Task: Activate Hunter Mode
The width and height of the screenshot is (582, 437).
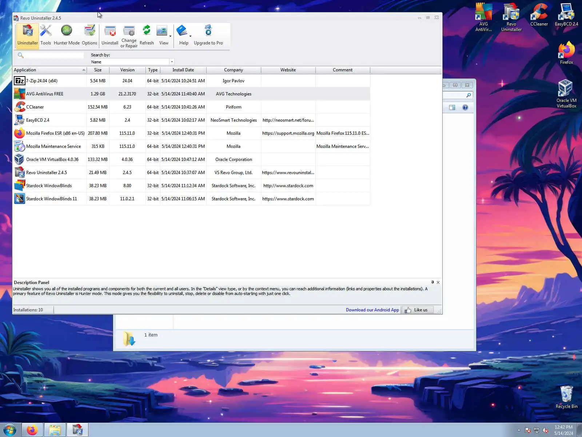Action: coord(67,35)
